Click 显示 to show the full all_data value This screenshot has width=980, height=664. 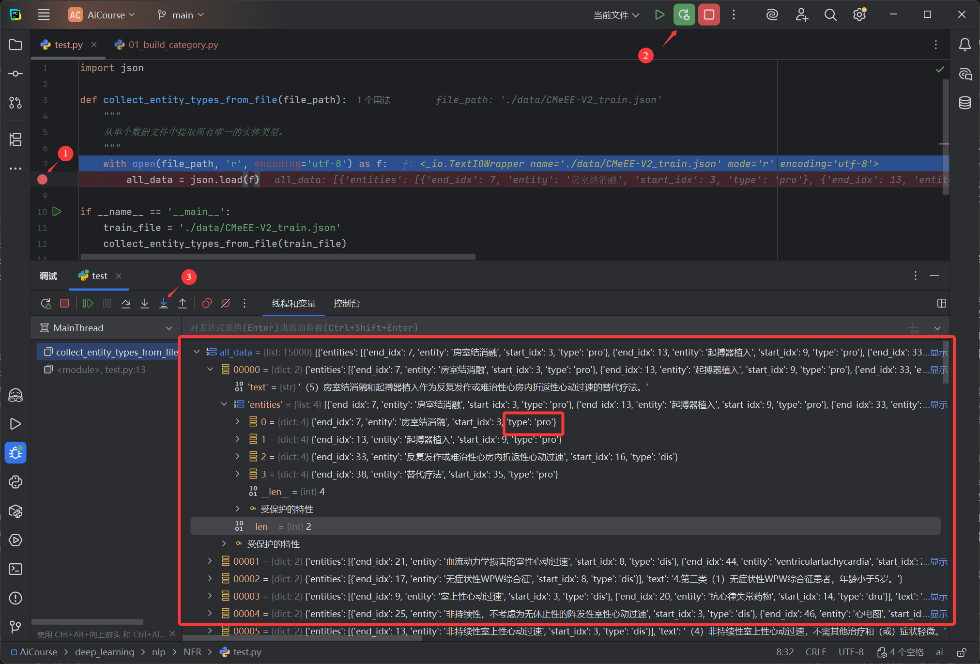(938, 352)
